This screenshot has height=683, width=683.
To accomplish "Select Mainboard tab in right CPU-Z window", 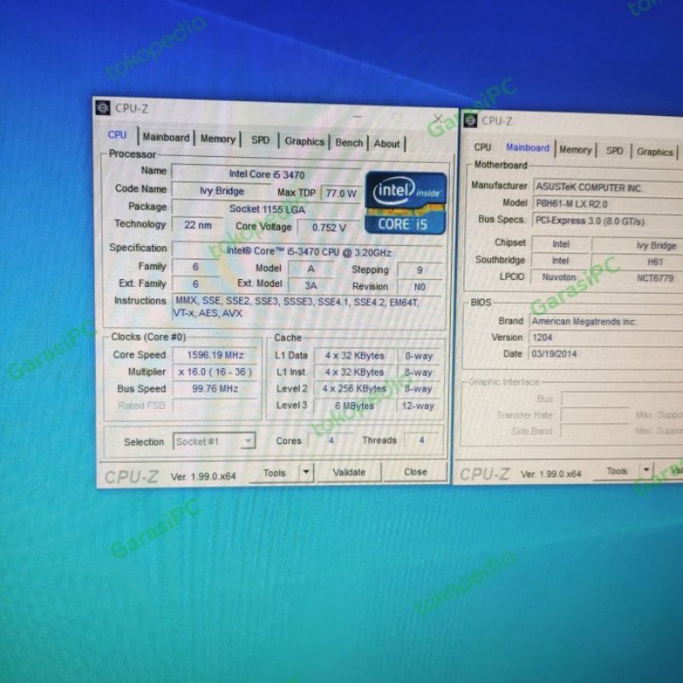I will coord(528,148).
